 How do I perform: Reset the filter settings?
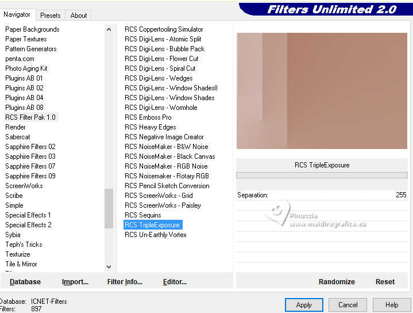(x=385, y=281)
